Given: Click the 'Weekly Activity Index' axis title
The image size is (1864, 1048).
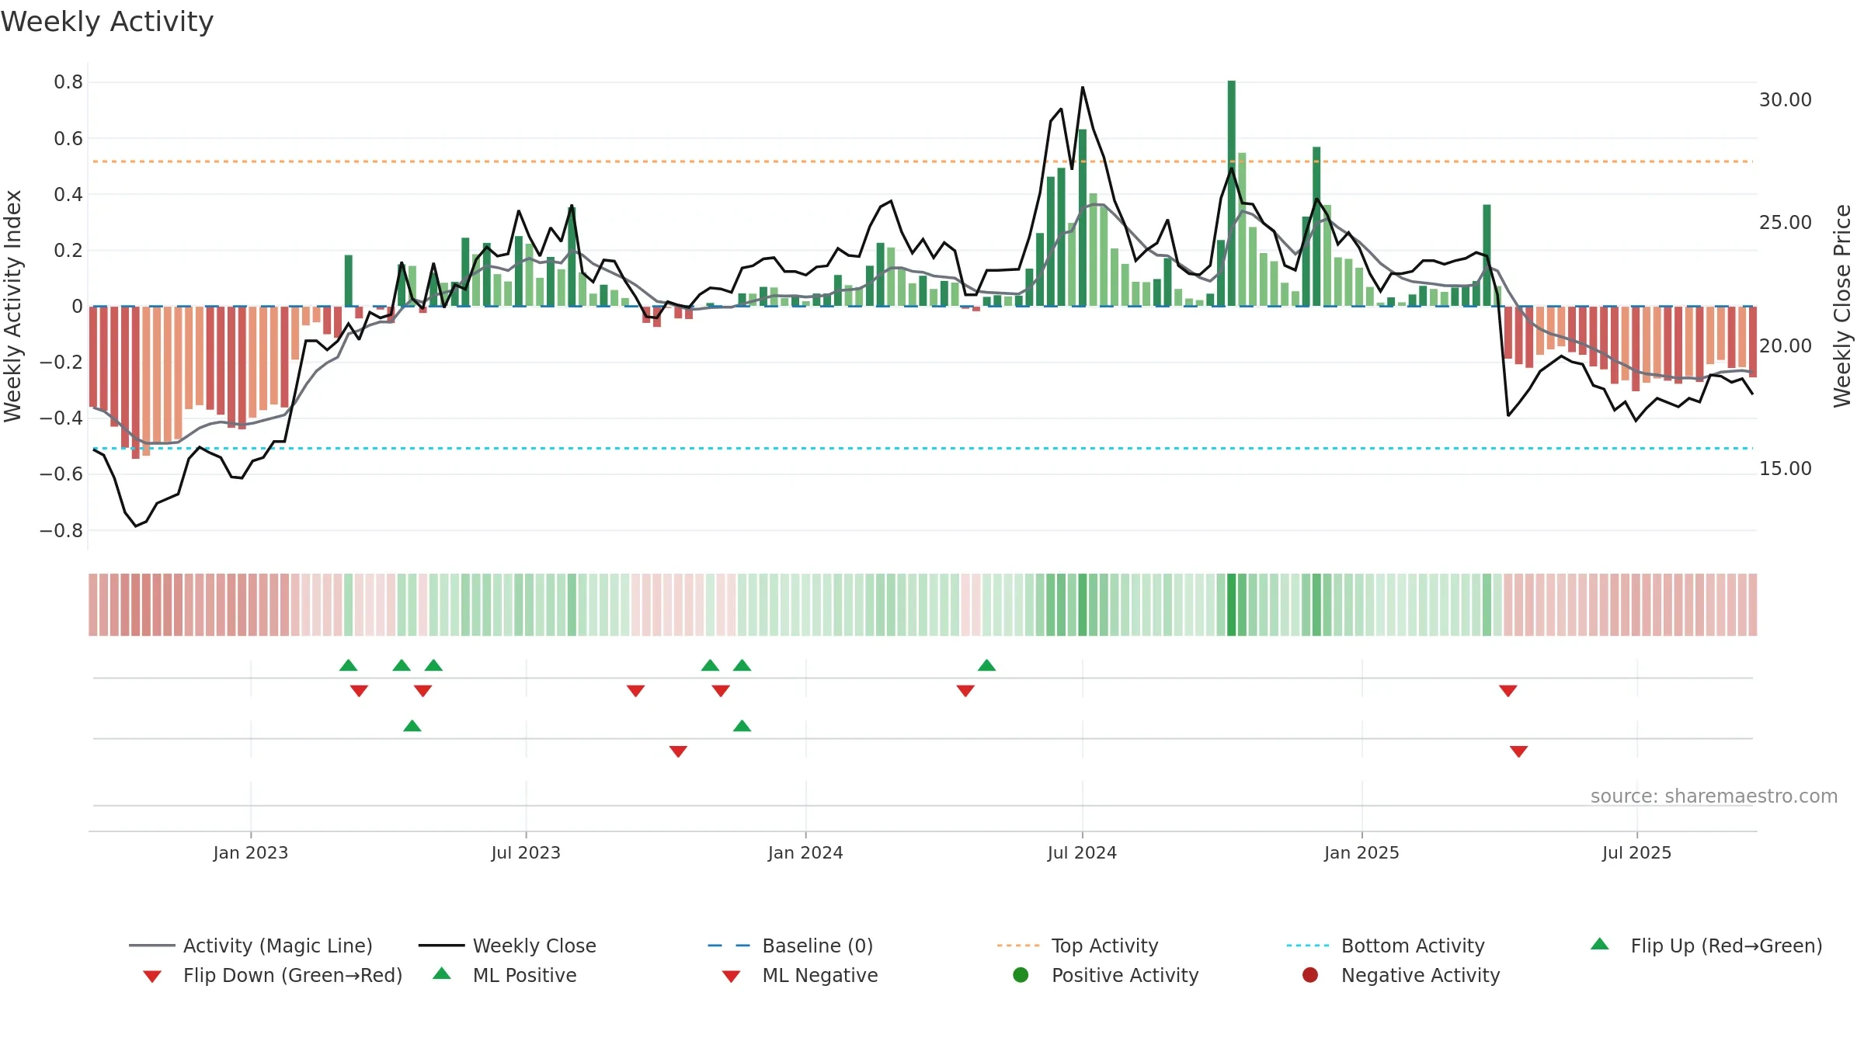Looking at the screenshot, I should point(12,306).
